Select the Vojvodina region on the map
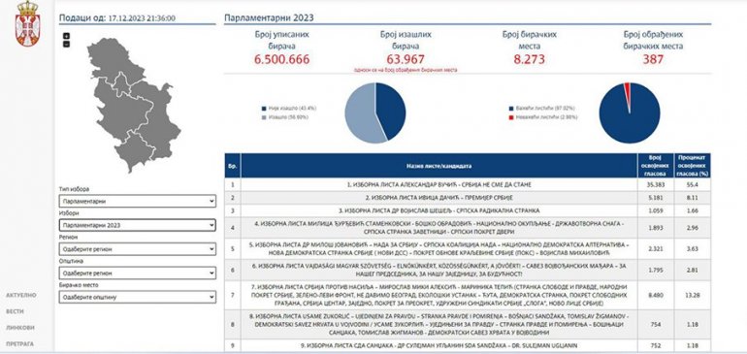 tap(114, 59)
